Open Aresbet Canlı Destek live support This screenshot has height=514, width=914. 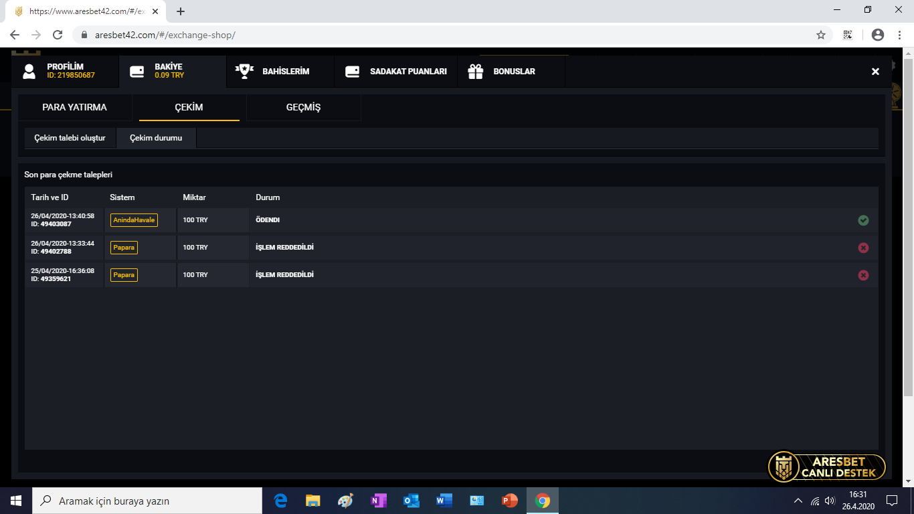827,466
